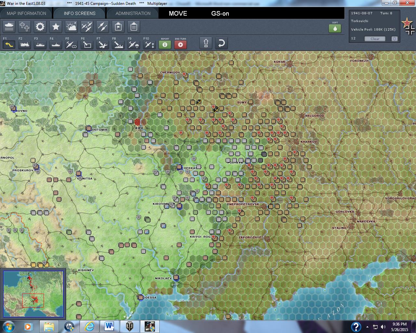416x333 pixels.
Task: Open the HP taskbar icon
Action: tap(69, 326)
